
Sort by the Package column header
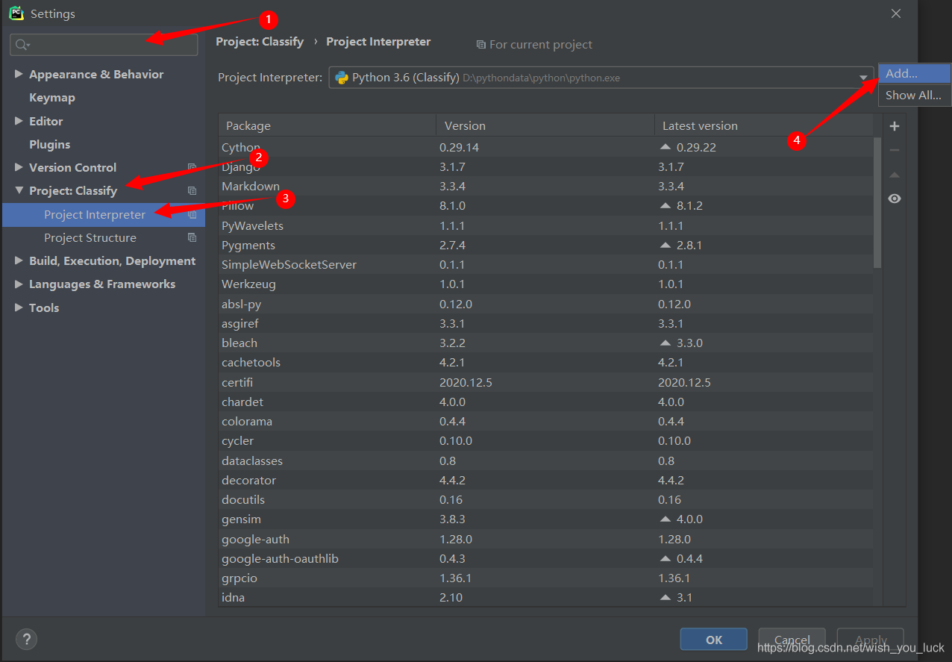327,125
